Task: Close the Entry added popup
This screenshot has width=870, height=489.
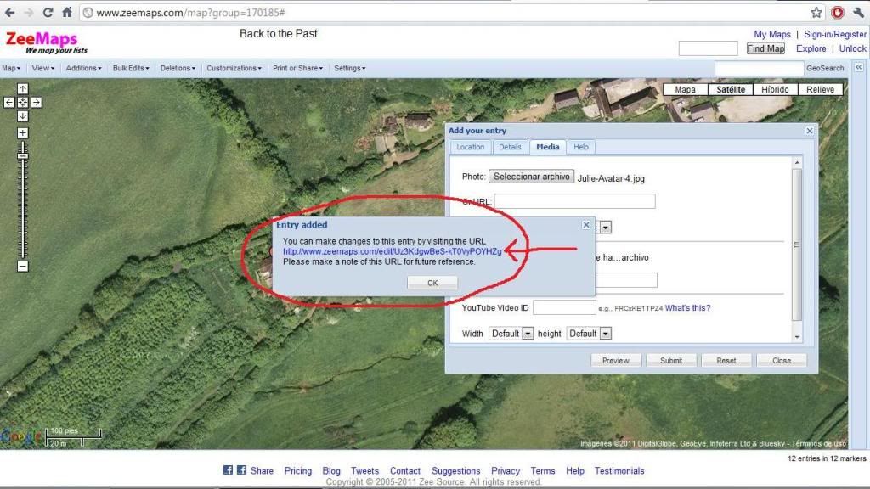Action: pyautogui.click(x=585, y=225)
